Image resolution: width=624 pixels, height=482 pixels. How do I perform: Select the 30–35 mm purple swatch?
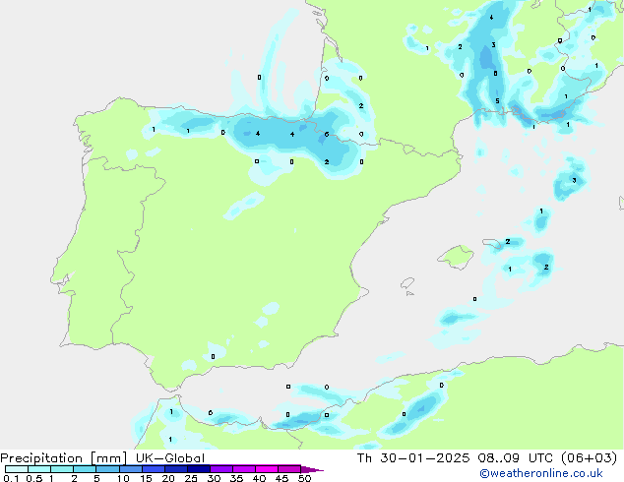click(220, 469)
